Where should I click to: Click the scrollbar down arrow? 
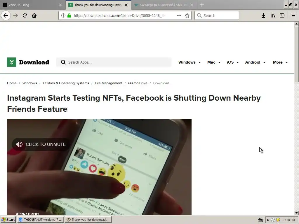click(296, 213)
